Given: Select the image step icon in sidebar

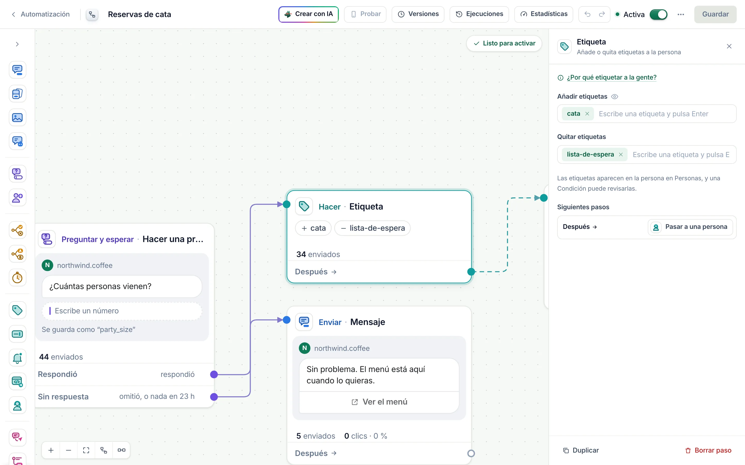Looking at the screenshot, I should [x=17, y=118].
